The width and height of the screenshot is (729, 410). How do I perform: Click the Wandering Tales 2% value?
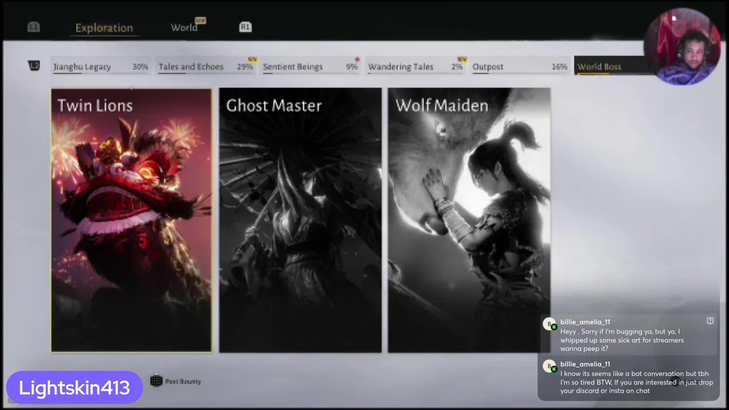pyautogui.click(x=457, y=67)
